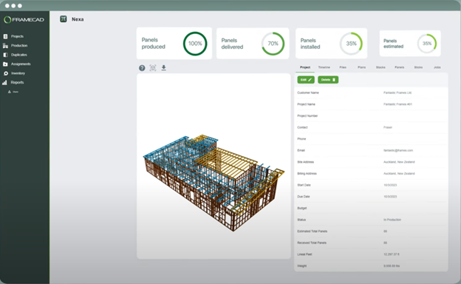The image size is (461, 284).
Task: Open Inventory from sidebar
Action: (x=18, y=73)
